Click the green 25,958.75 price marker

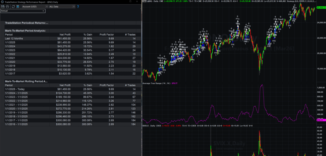point(320,7)
